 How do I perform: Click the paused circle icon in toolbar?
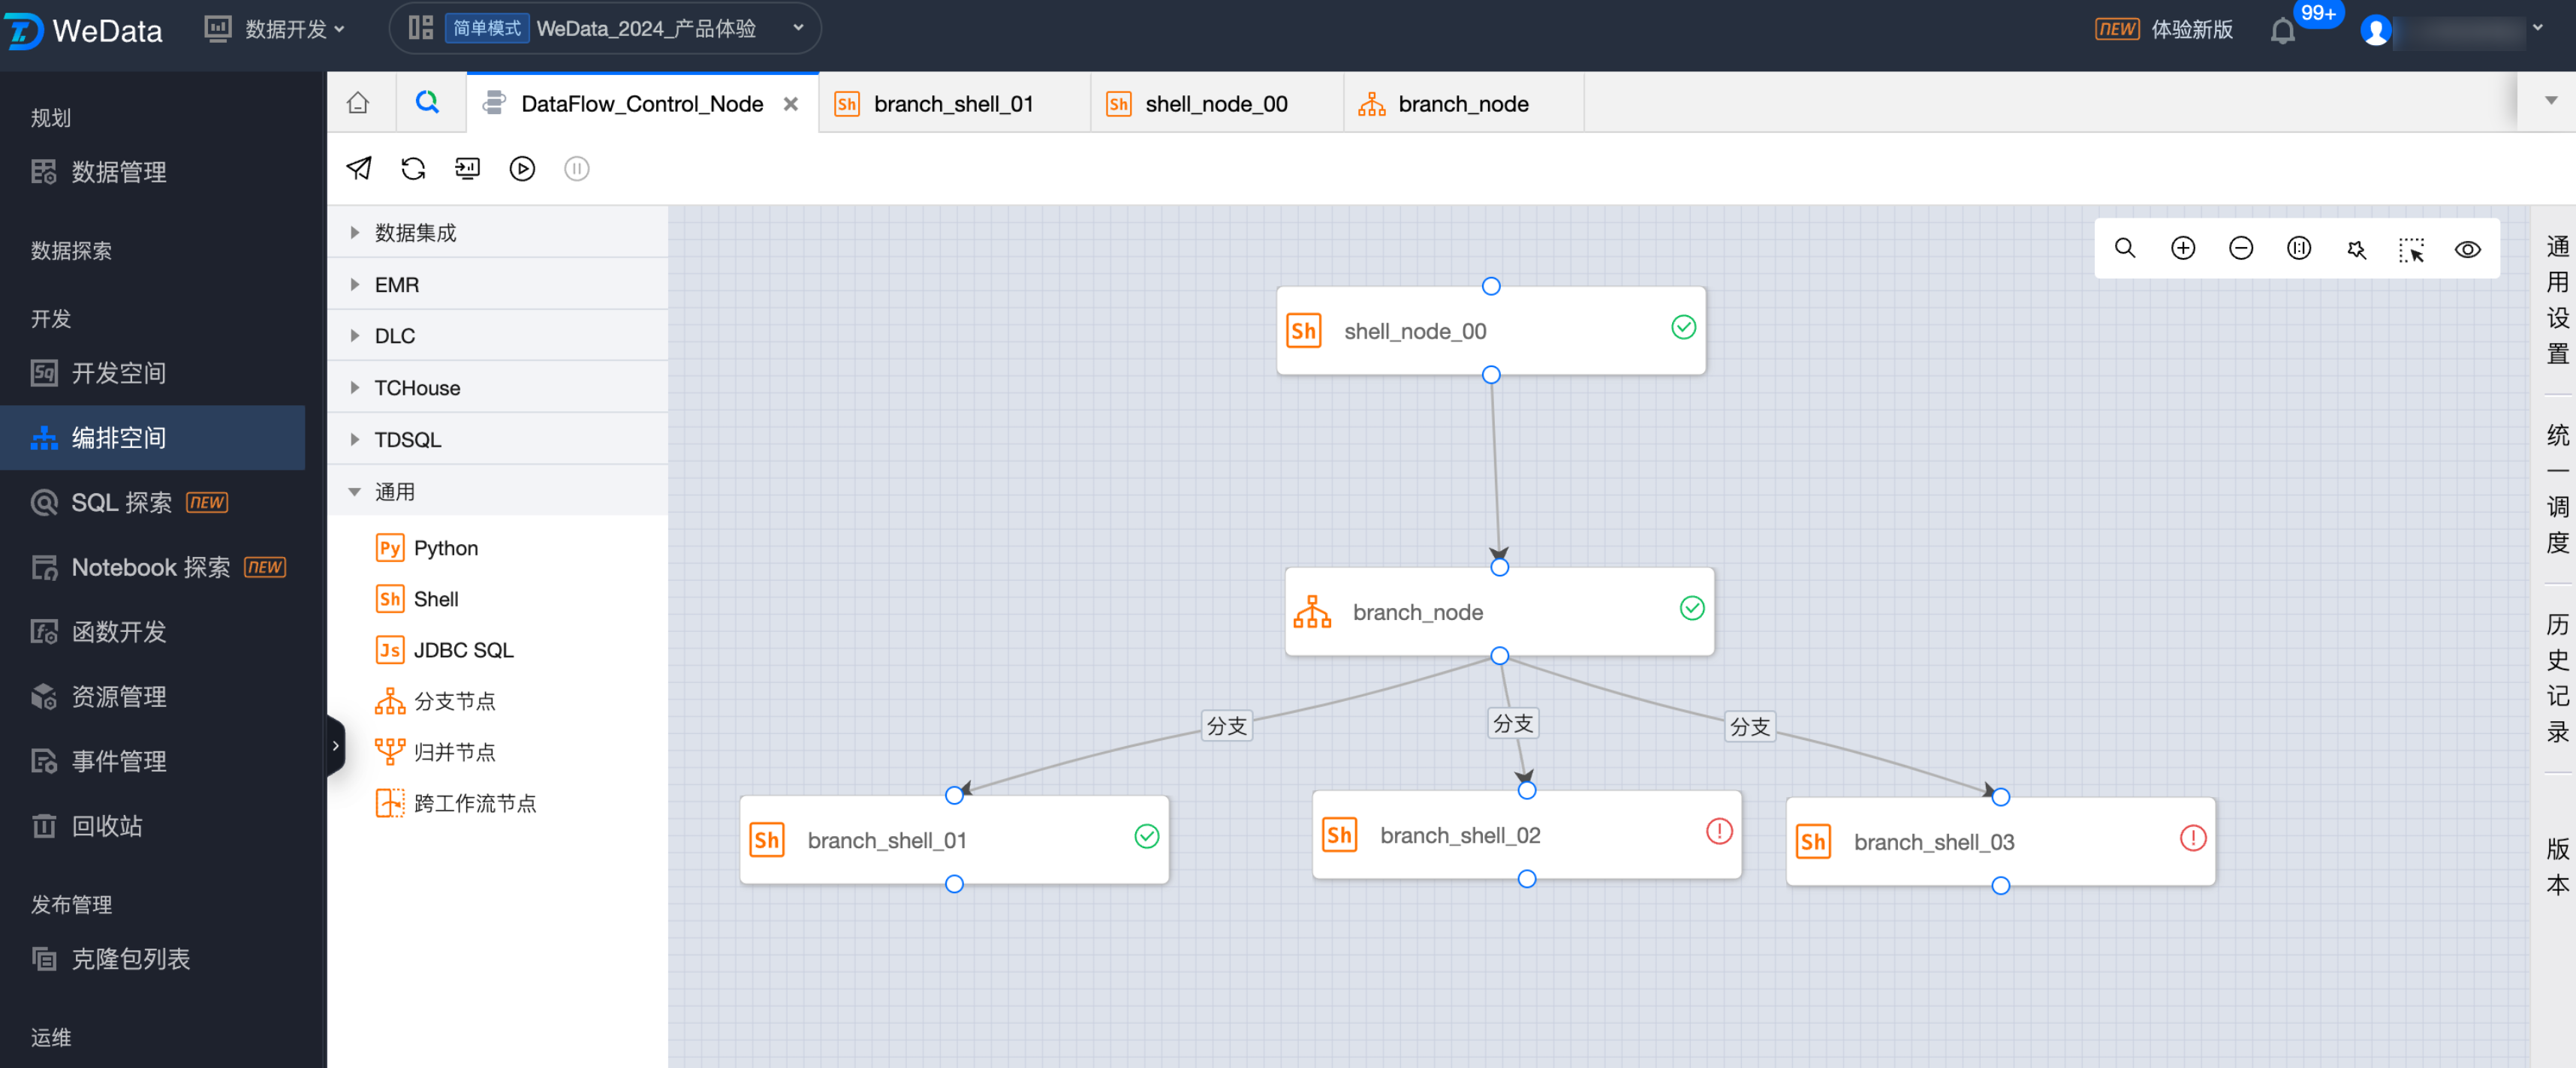coord(576,168)
